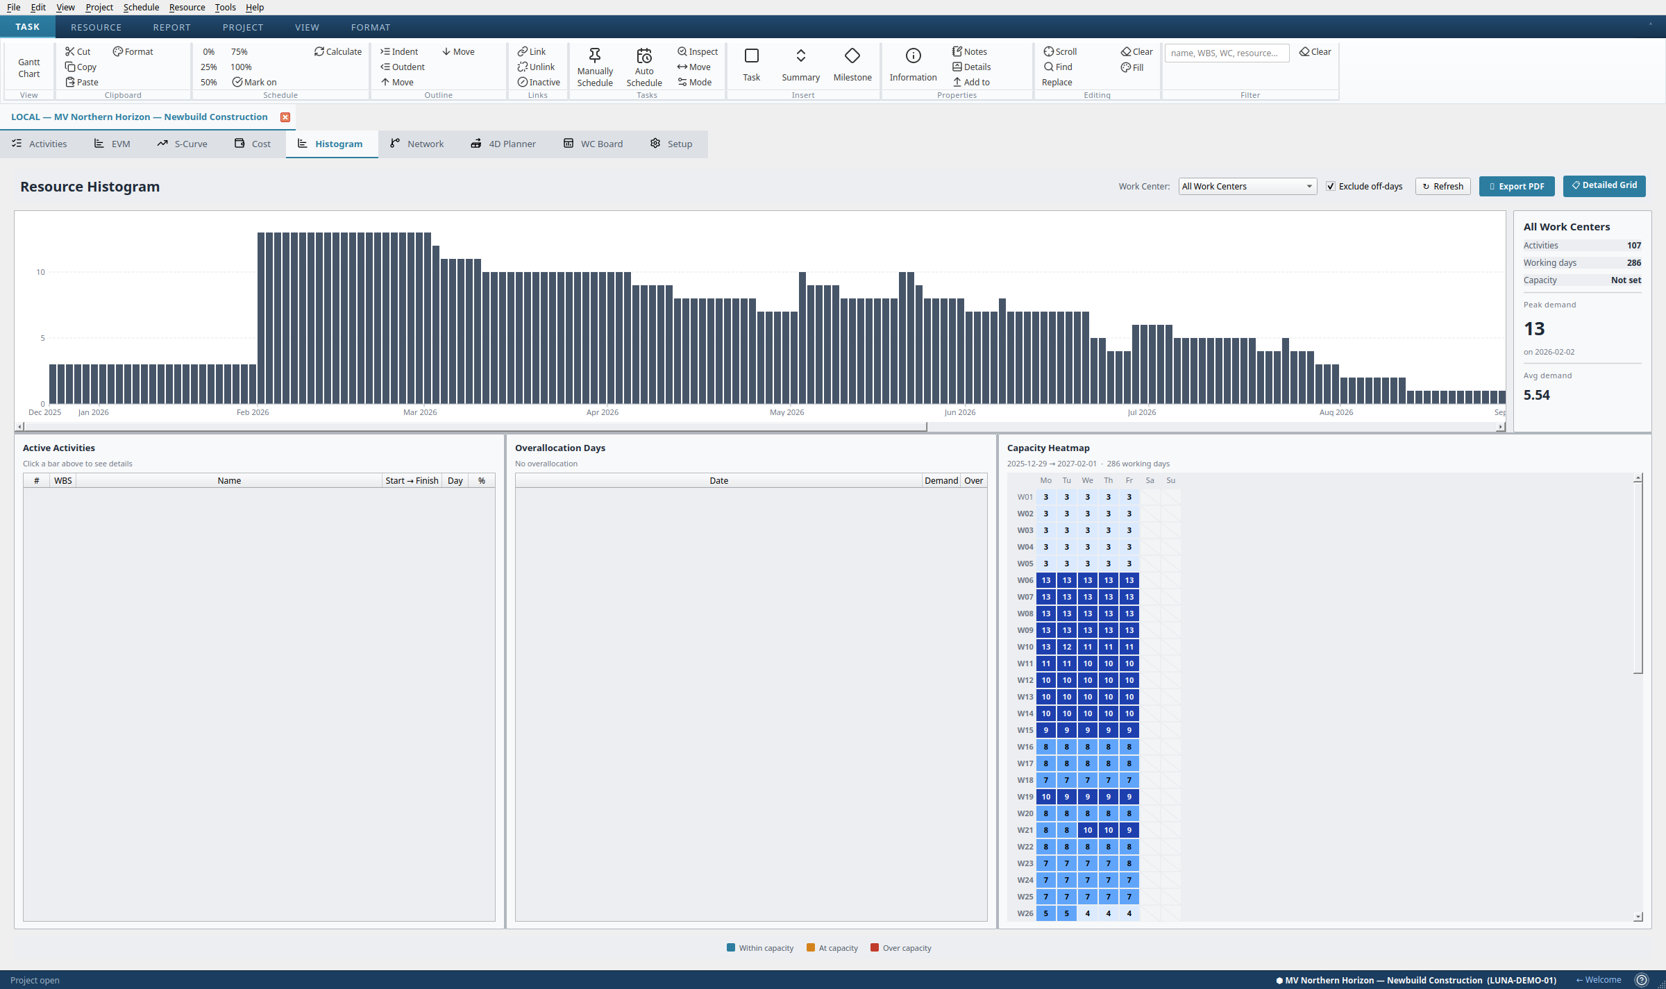Insert a Milestone diamond
Image resolution: width=1666 pixels, height=989 pixels.
pyautogui.click(x=852, y=64)
